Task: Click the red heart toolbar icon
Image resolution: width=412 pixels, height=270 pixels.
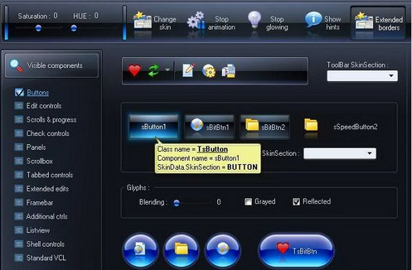Action: [x=134, y=70]
